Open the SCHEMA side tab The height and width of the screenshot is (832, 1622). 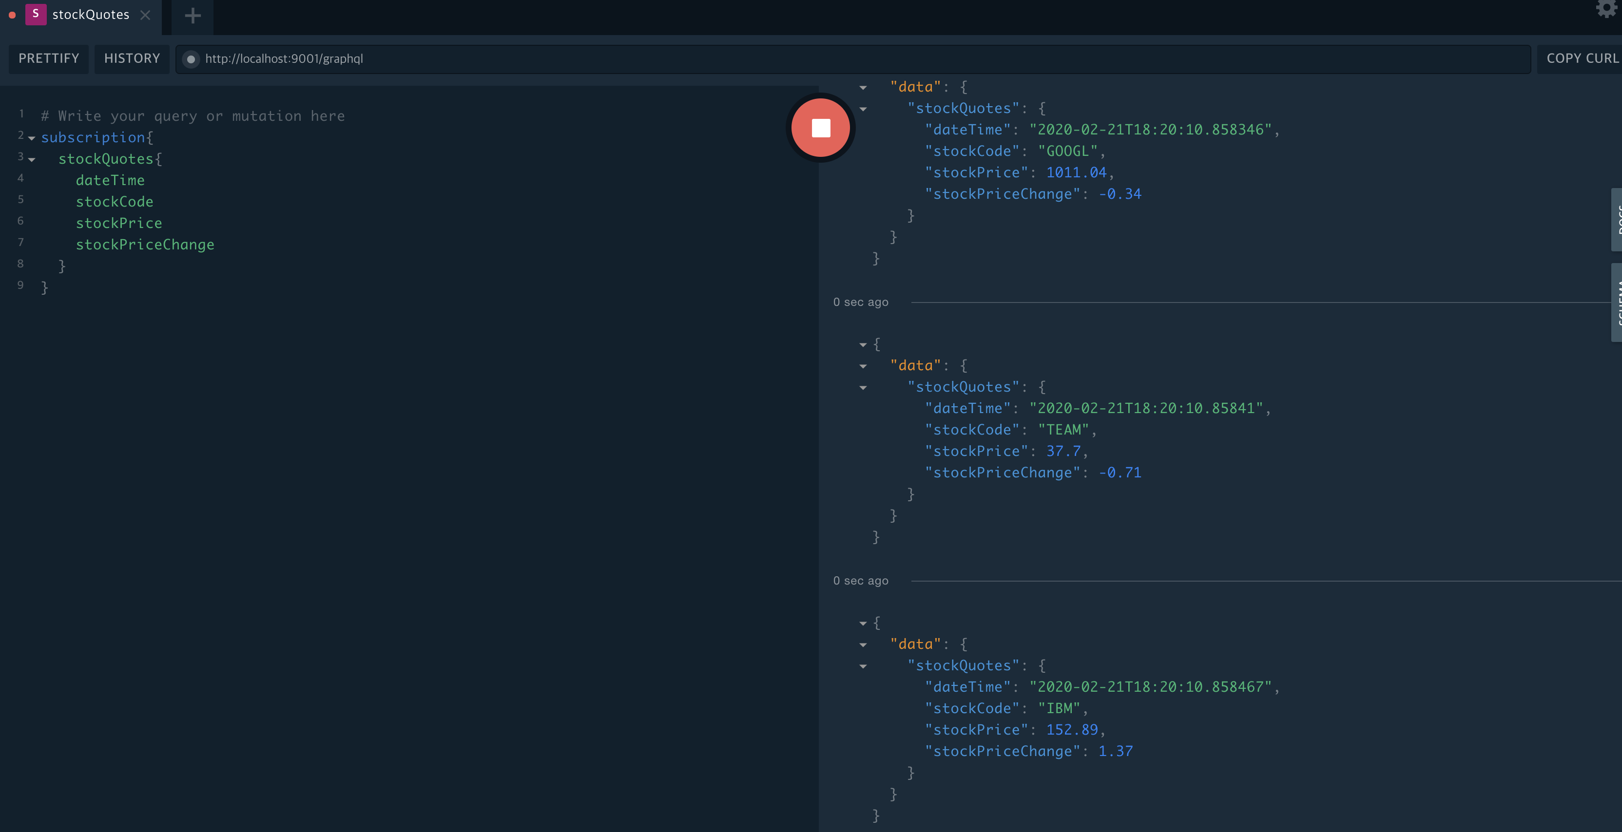tap(1616, 302)
